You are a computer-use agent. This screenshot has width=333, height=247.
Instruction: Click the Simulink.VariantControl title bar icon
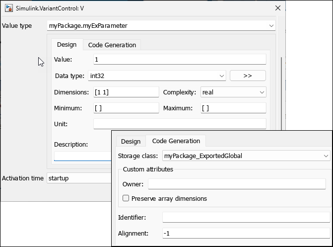[x=8, y=8]
